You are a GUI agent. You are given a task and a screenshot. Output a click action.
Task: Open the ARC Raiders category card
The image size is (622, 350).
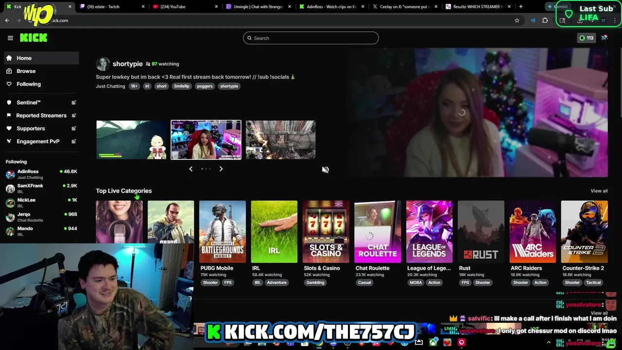click(x=533, y=232)
